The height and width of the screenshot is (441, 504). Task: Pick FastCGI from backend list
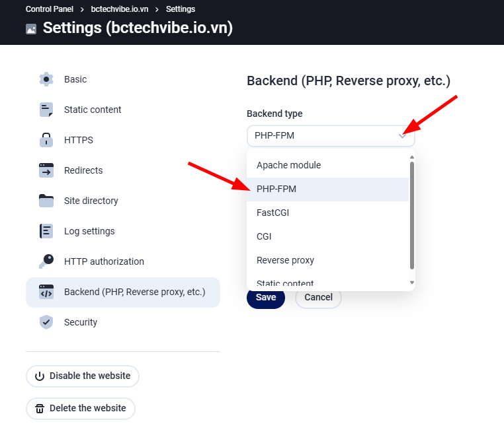pos(273,213)
